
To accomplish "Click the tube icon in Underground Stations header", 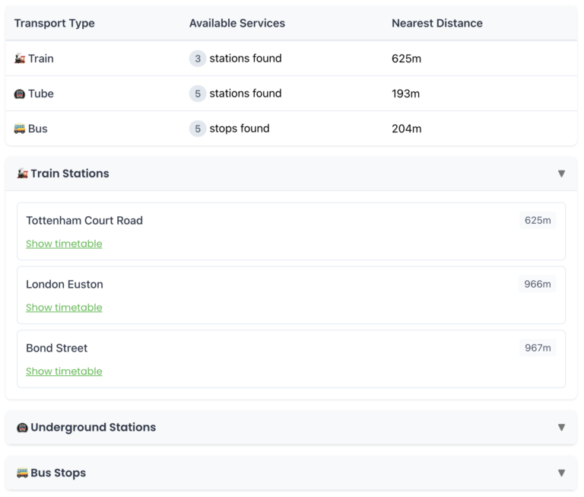I will (x=22, y=428).
